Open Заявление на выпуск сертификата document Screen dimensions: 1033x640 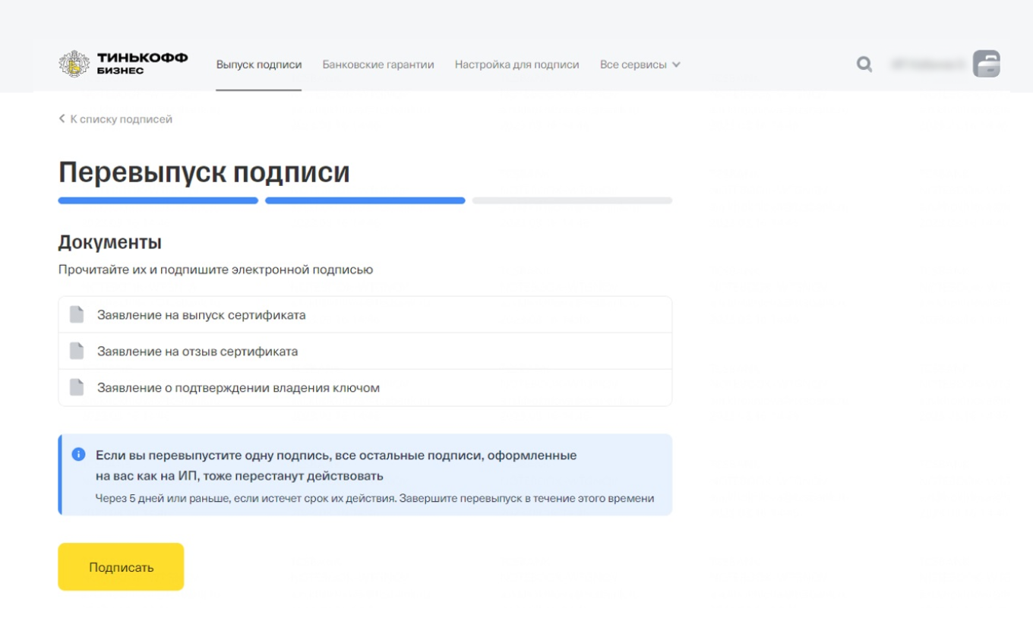201,314
